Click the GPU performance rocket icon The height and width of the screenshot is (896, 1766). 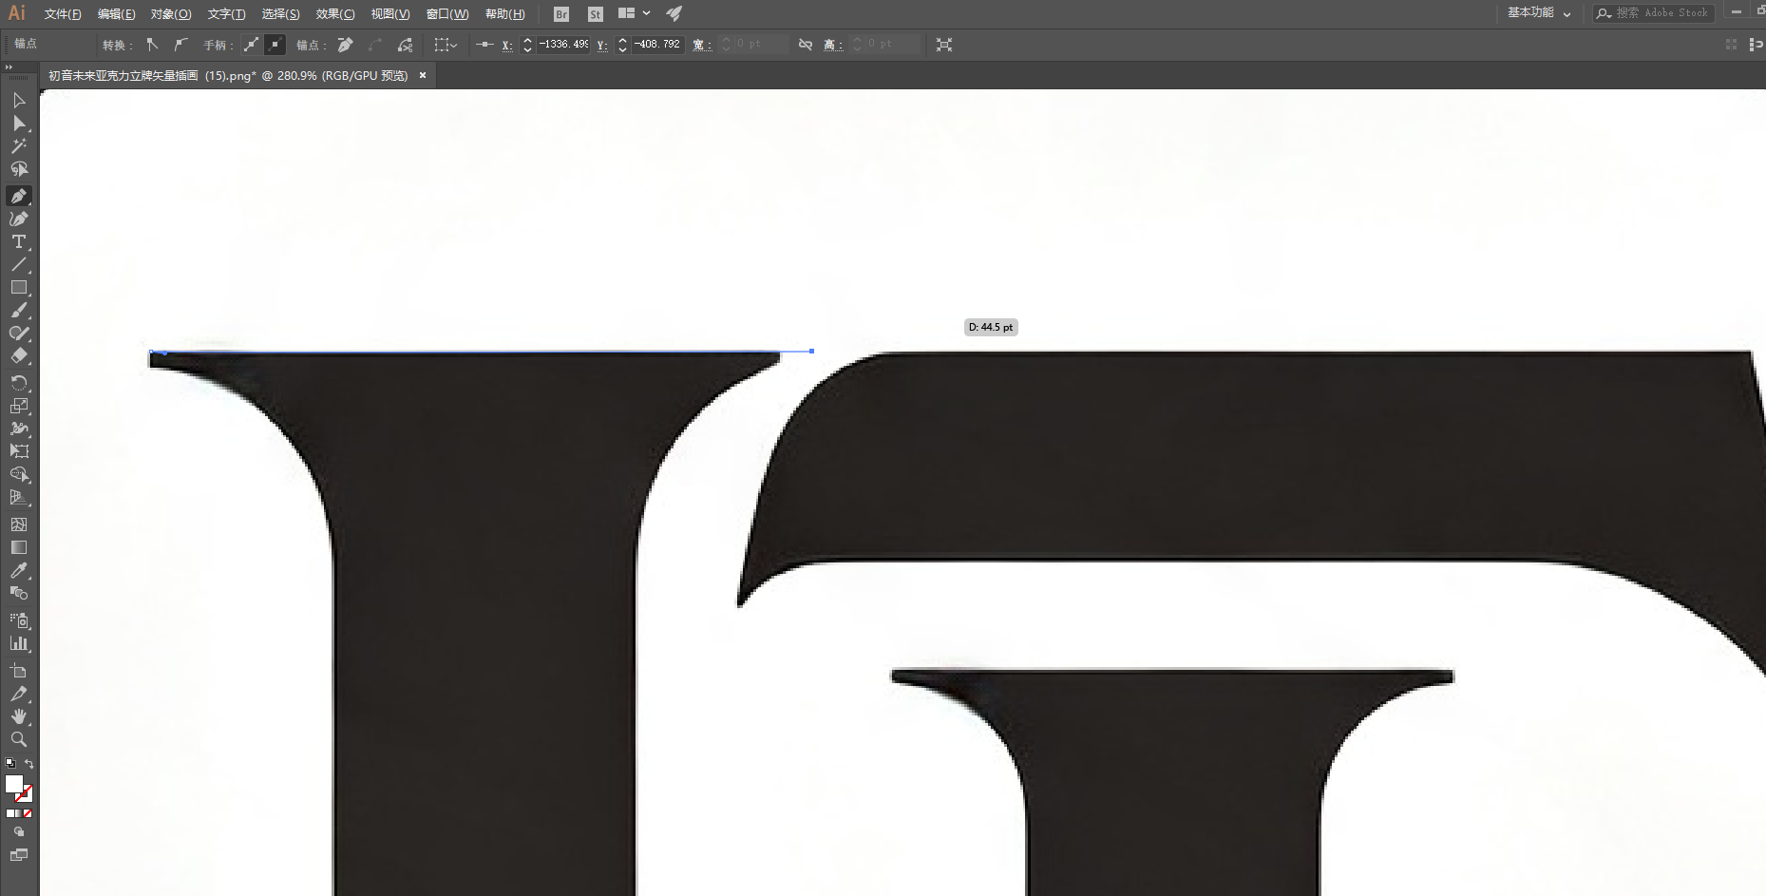pyautogui.click(x=674, y=13)
